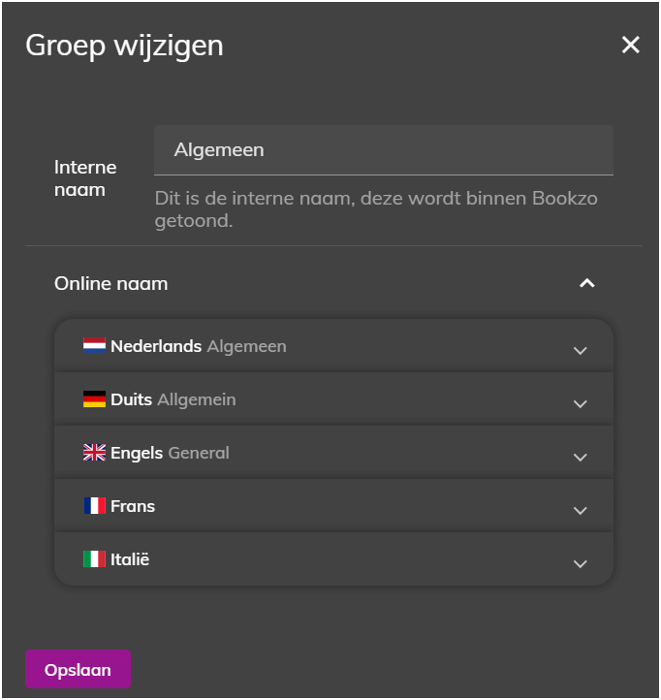The width and height of the screenshot is (661, 700).
Task: Click the Italian flag icon
Action: tap(95, 558)
